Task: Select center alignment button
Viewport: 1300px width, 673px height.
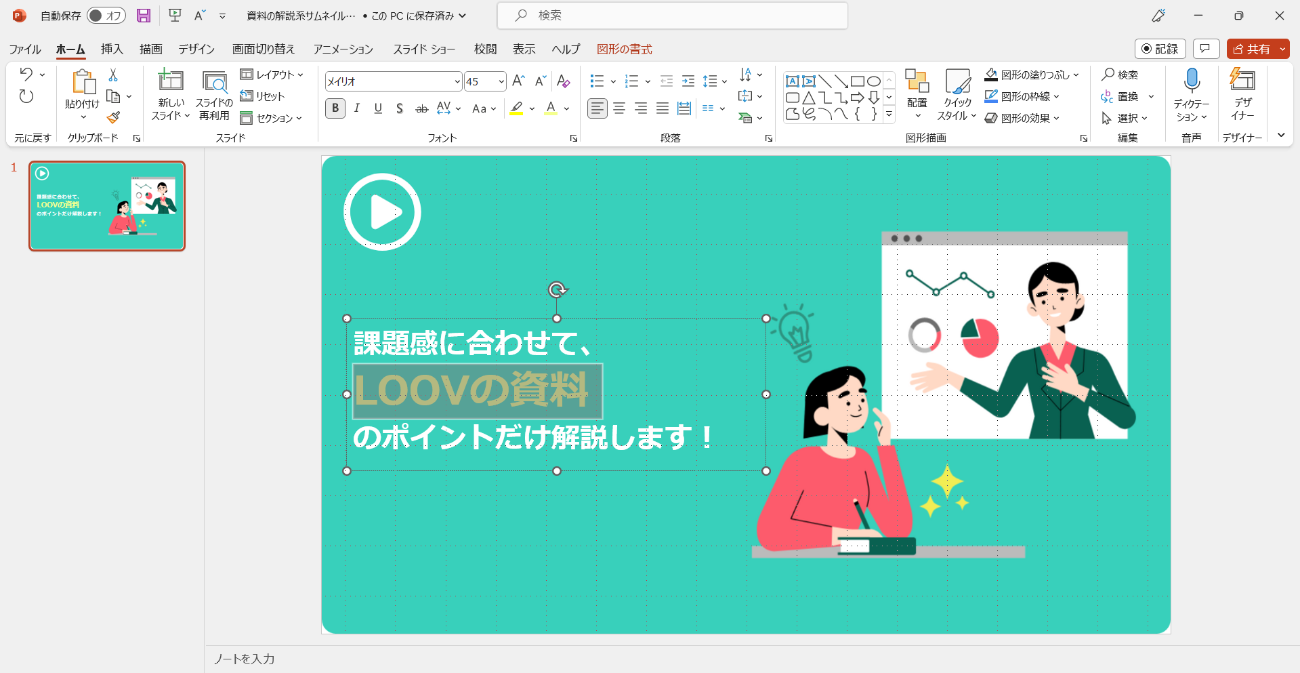Action: point(619,108)
